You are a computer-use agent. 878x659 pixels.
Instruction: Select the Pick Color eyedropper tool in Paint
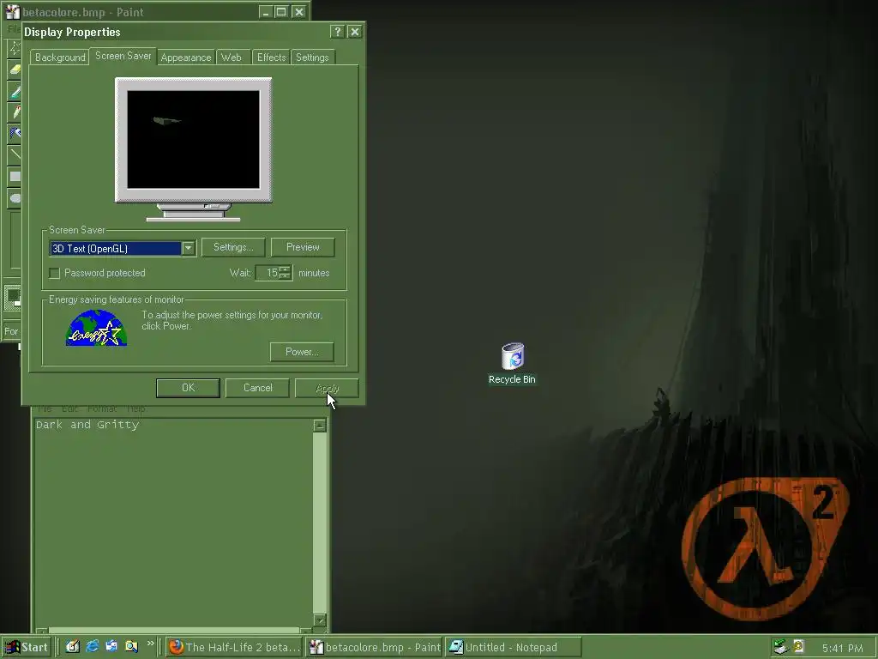click(x=15, y=91)
